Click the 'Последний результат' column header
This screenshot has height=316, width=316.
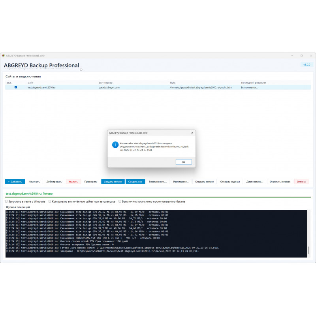pyautogui.click(x=254, y=83)
